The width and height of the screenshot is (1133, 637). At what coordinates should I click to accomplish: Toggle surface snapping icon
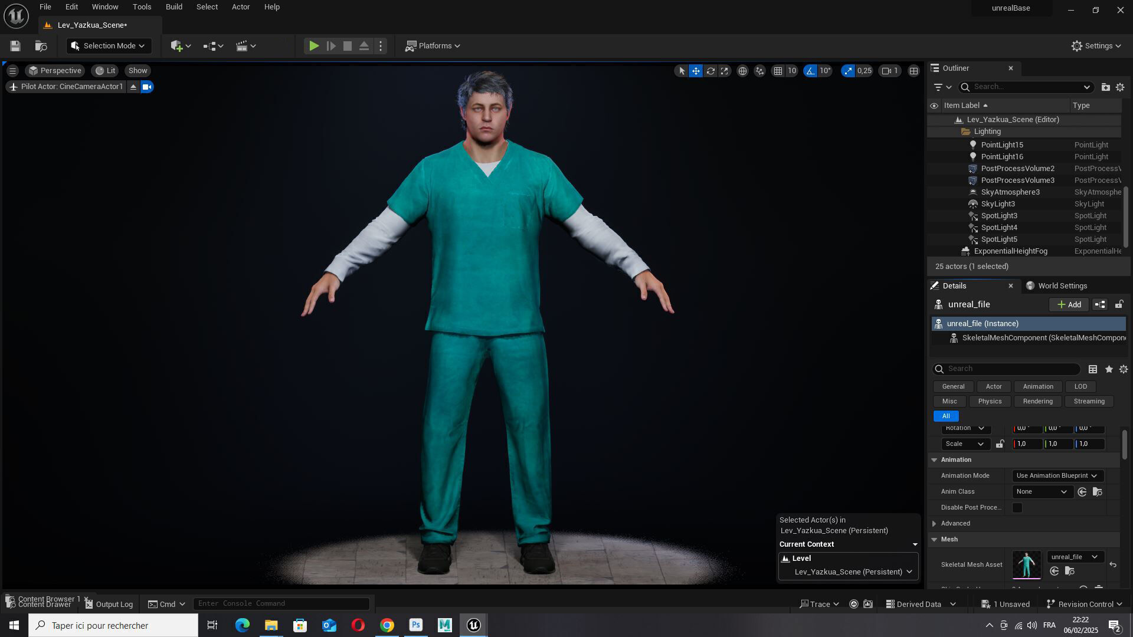click(759, 71)
